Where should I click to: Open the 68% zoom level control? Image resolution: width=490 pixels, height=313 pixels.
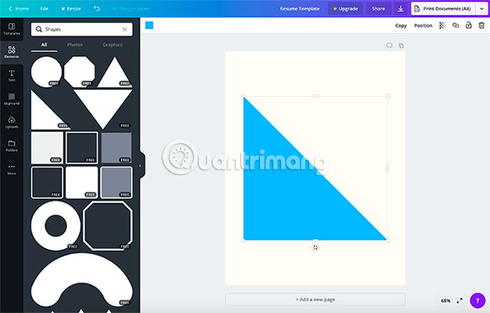pos(446,301)
